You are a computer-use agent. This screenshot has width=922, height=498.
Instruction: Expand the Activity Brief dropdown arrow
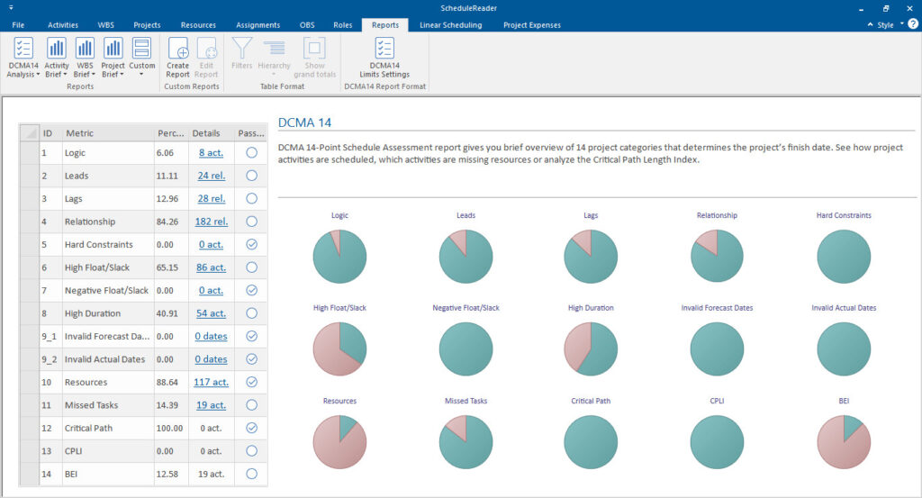point(65,75)
